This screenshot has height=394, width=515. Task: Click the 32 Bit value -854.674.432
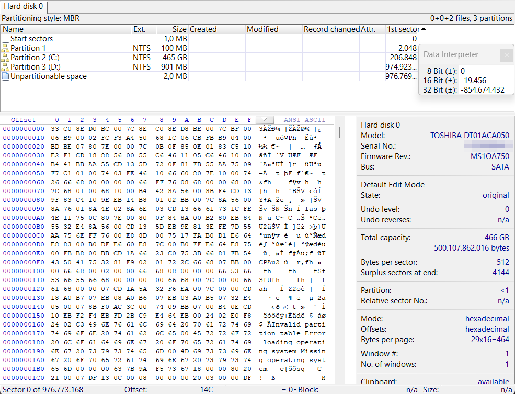[483, 89]
